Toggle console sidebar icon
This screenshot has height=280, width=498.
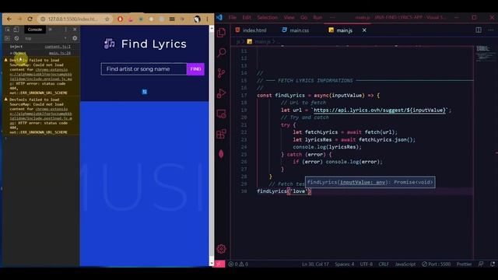coord(8,38)
